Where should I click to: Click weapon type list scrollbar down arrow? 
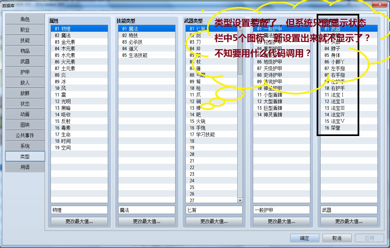[240, 200]
